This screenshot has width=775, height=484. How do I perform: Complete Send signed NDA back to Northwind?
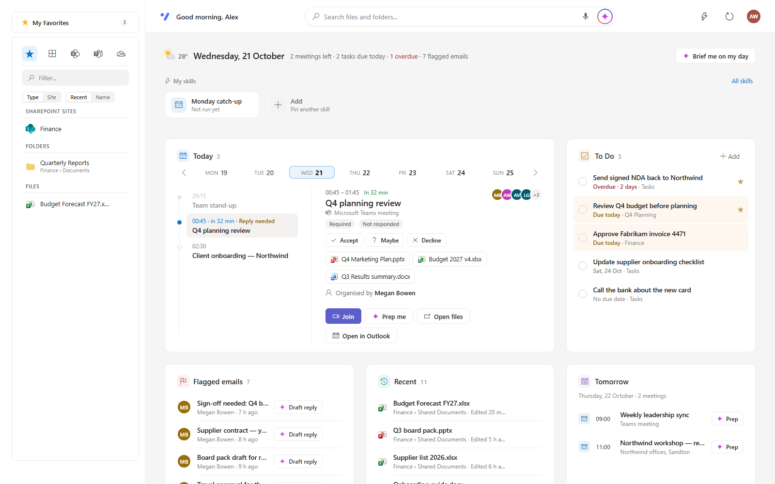point(583,181)
